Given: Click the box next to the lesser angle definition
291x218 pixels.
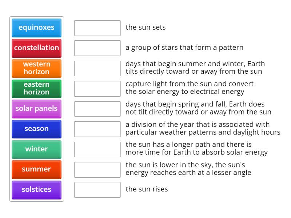Looking at the screenshot, I should 97,169.
